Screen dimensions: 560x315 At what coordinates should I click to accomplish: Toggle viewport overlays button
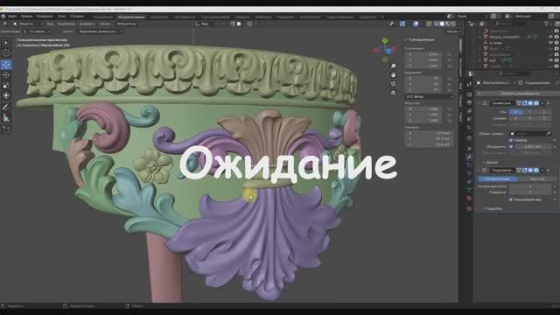click(x=416, y=24)
